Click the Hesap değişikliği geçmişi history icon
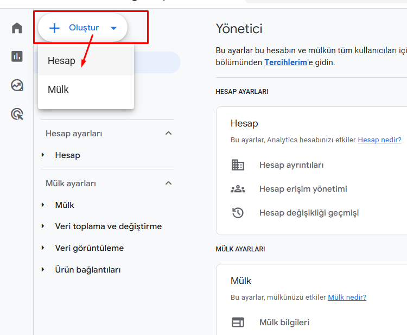Viewport: 407px width, 335px height. tap(238, 213)
